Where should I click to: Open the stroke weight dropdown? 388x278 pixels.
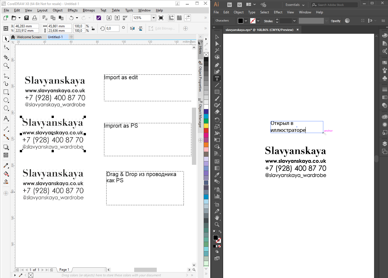294,21
